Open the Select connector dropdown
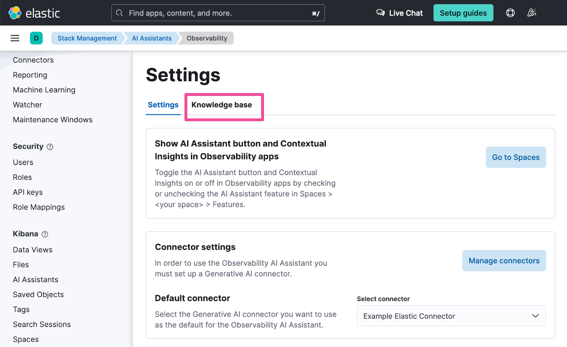567x347 pixels. coord(451,316)
